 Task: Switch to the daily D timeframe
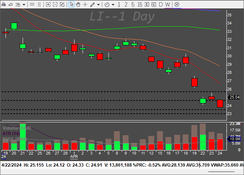click(x=161, y=4)
